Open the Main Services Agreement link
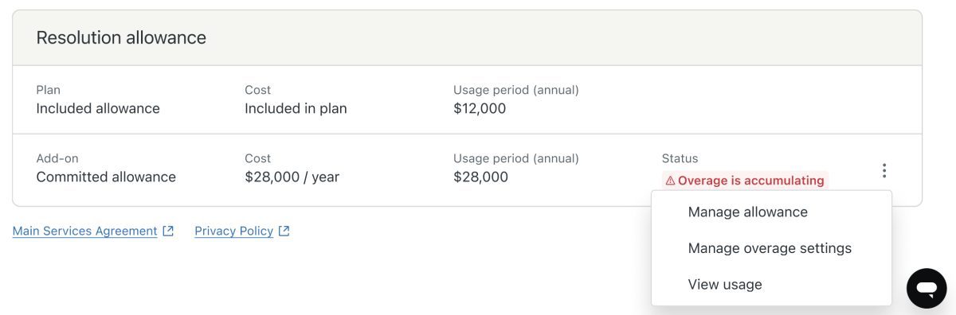Image resolution: width=956 pixels, height=315 pixels. [x=84, y=231]
